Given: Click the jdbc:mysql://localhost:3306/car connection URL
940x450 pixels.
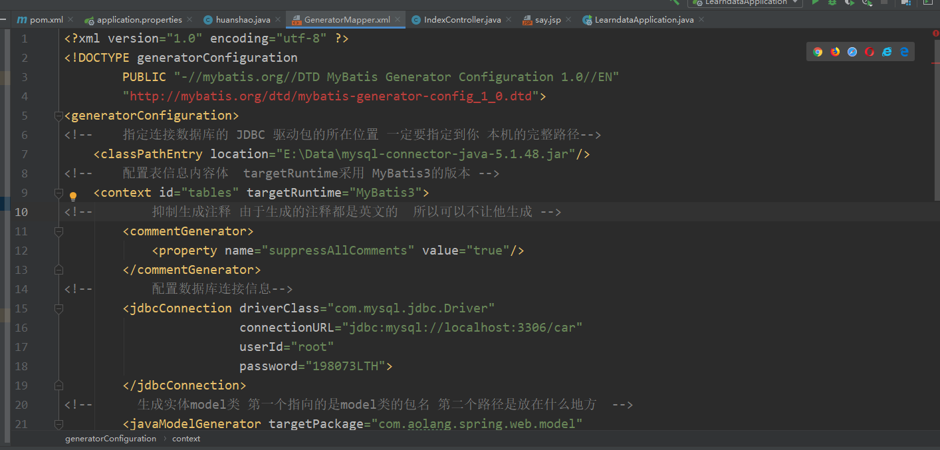Looking at the screenshot, I should point(462,328).
